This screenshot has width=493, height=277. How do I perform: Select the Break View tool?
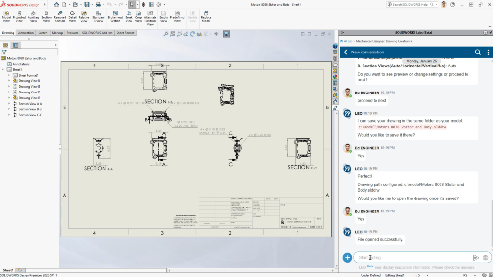pos(129,16)
